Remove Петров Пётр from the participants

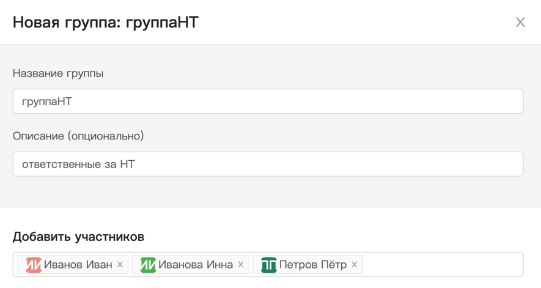point(355,265)
